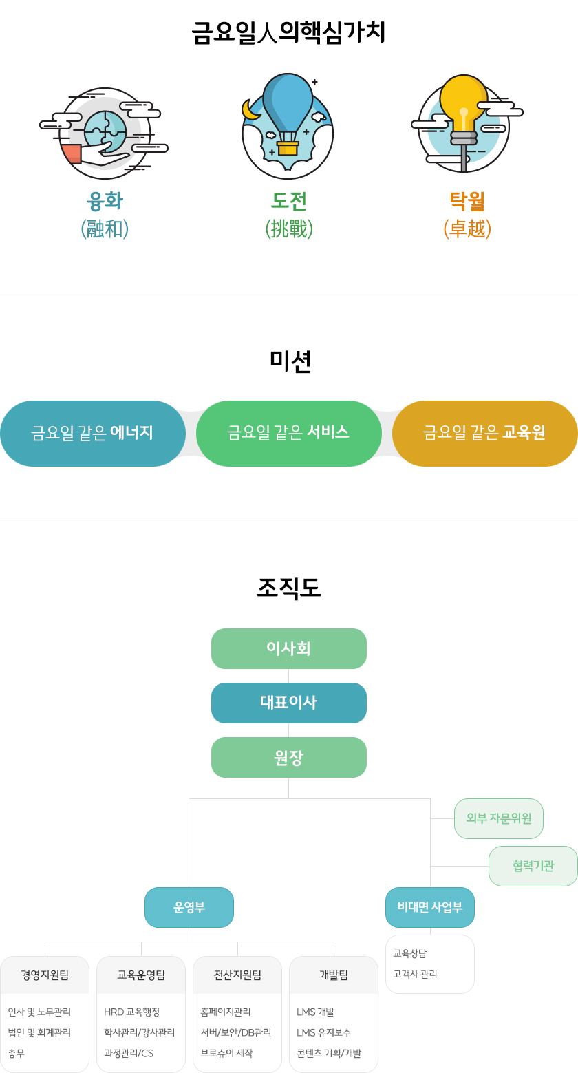
Task: Select the 금요일 같은 에너지 pill
Action: (x=92, y=433)
